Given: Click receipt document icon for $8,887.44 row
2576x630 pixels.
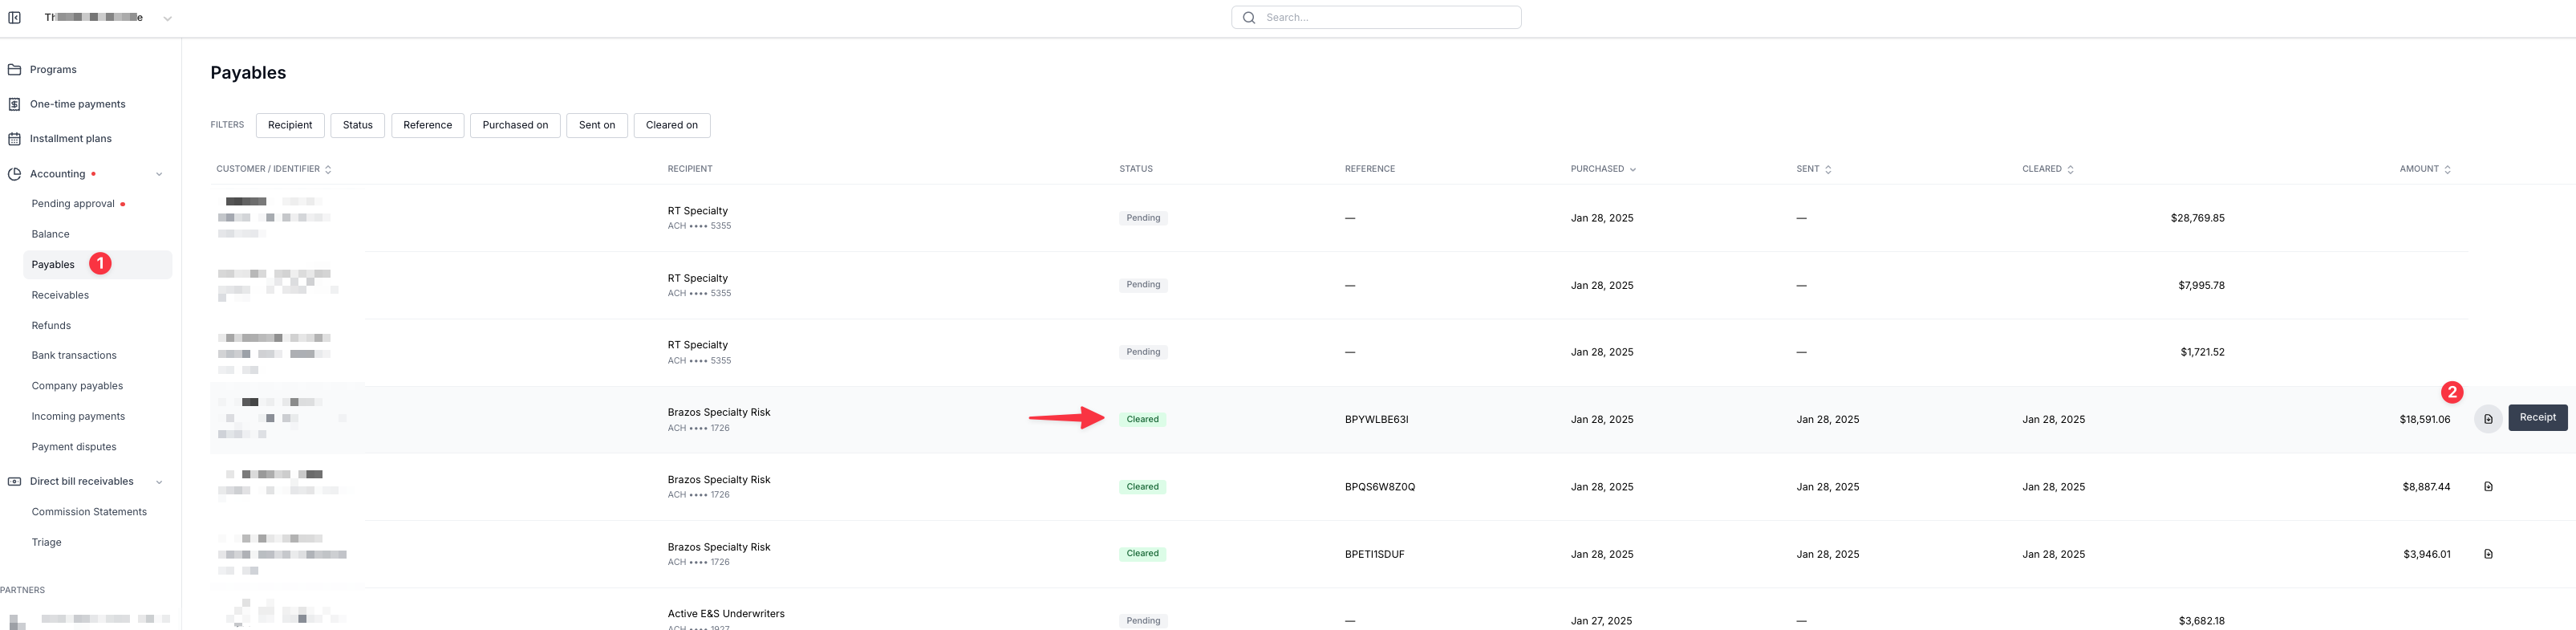Looking at the screenshot, I should [2488, 487].
